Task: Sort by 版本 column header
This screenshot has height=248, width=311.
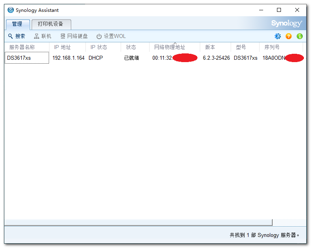Action: (x=215, y=47)
